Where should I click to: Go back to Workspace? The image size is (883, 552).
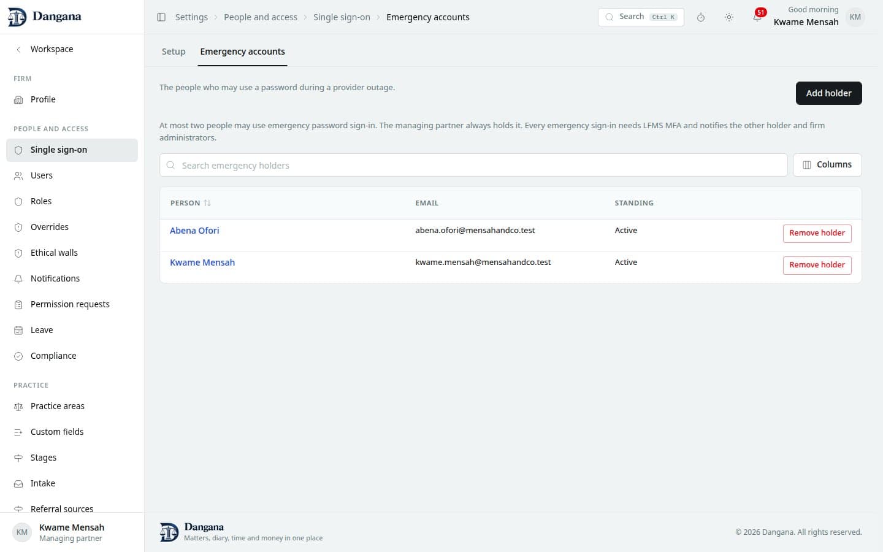pyautogui.click(x=72, y=49)
